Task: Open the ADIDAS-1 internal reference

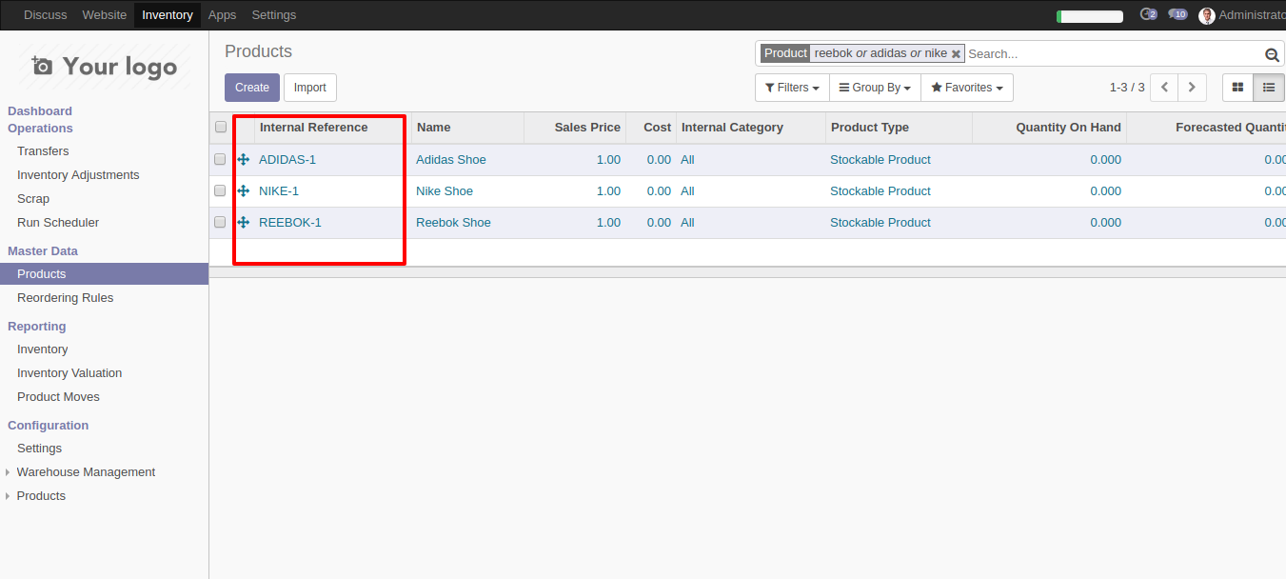Action: click(x=287, y=160)
